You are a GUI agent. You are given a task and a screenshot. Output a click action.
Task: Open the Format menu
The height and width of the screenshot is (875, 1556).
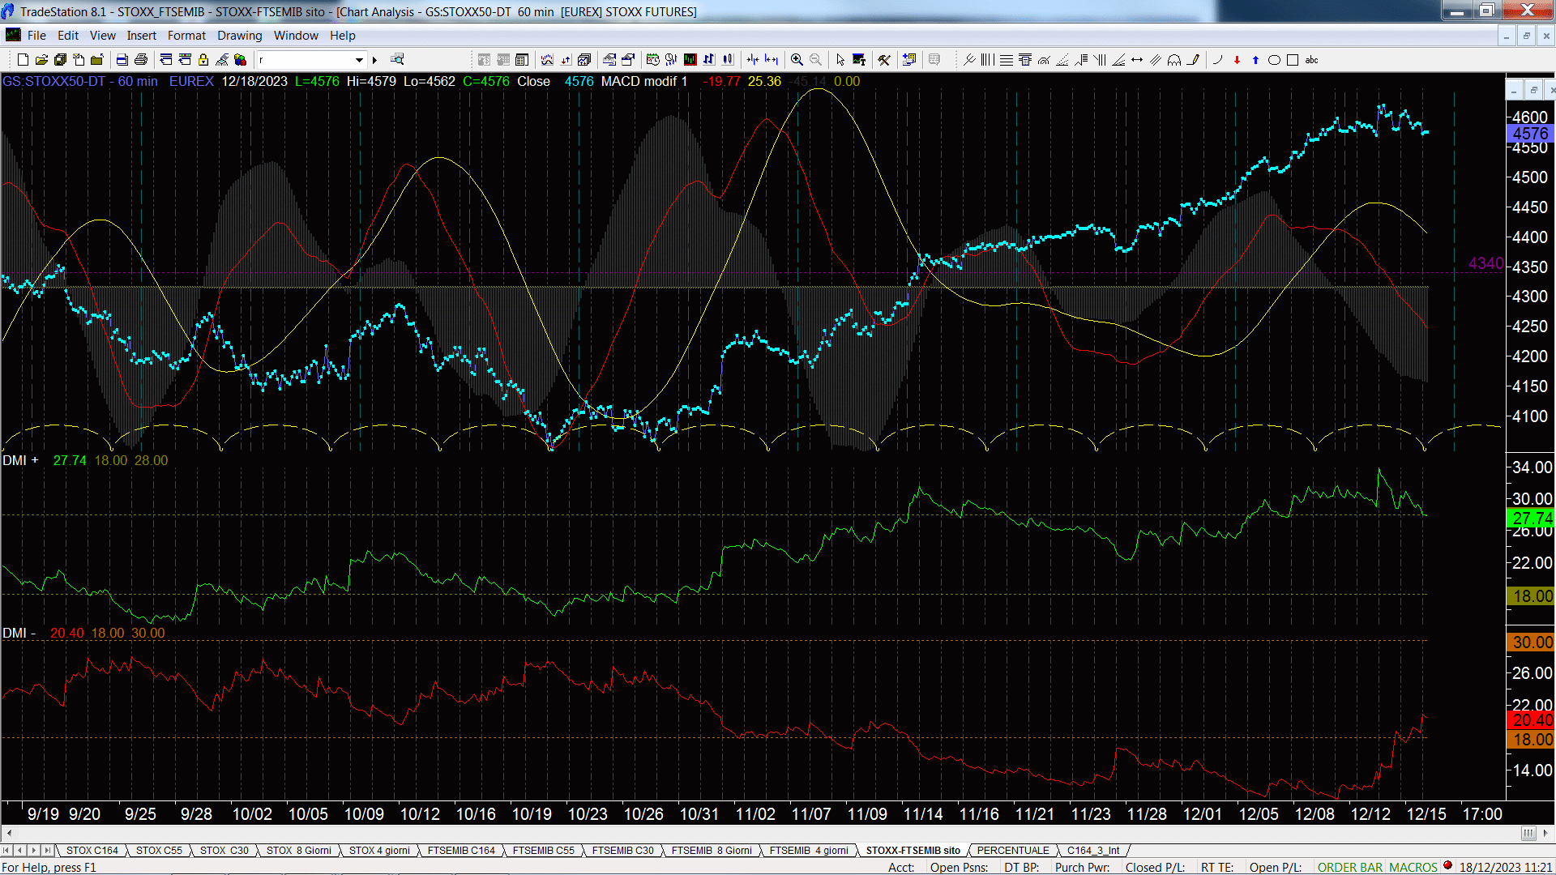click(x=186, y=36)
